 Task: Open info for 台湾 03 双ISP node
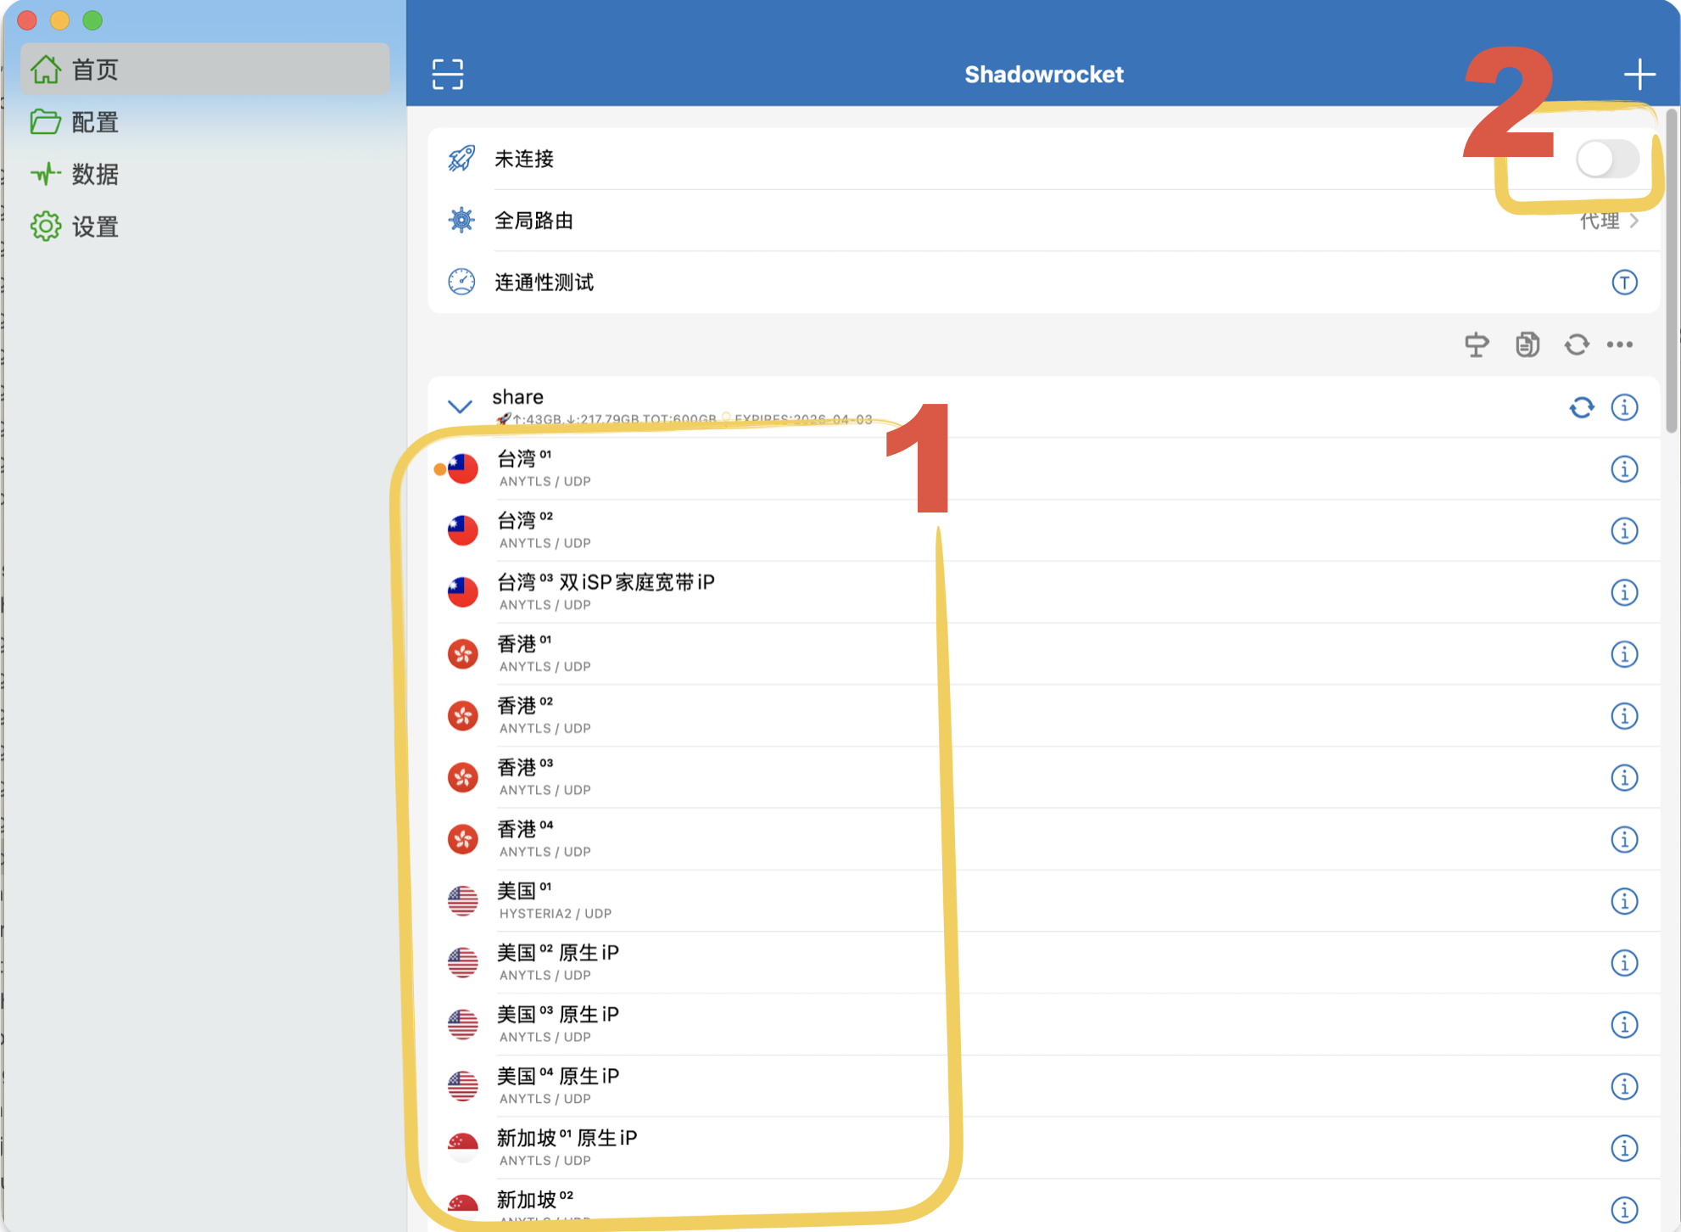pos(1623,592)
